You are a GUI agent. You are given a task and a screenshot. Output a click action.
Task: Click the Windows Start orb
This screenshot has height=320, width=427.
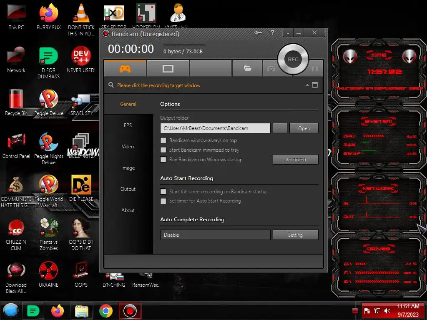point(11,310)
